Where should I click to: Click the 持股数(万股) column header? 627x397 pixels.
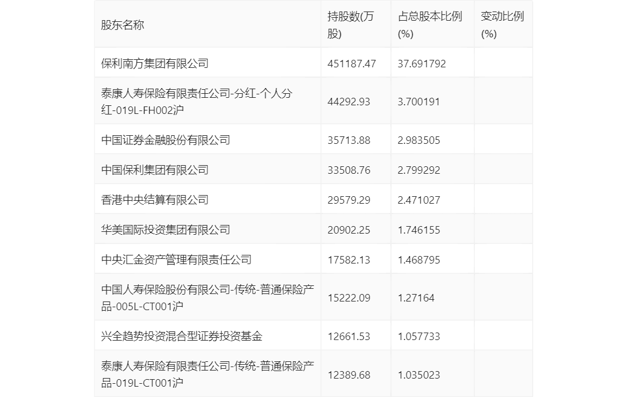click(x=351, y=25)
